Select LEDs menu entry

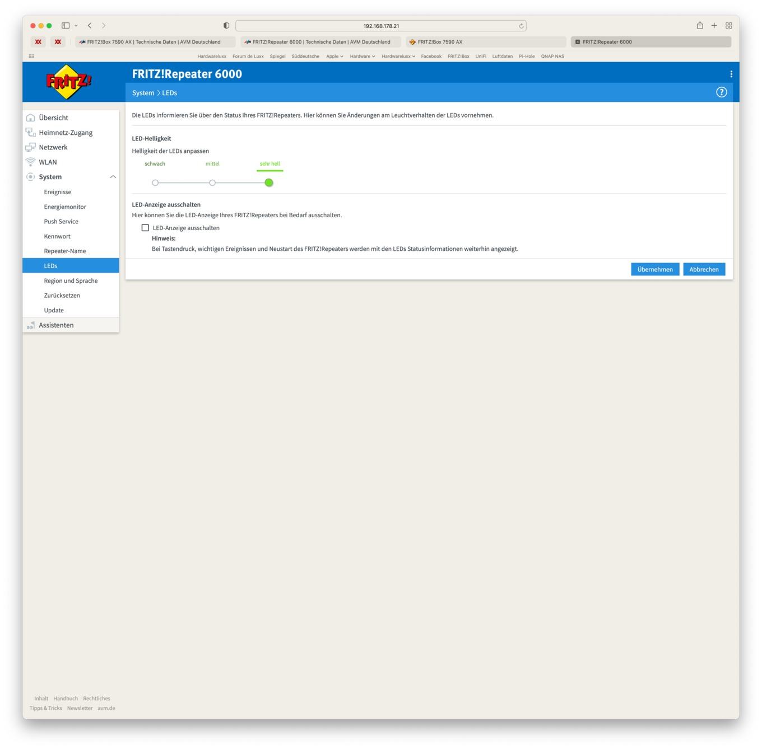71,266
